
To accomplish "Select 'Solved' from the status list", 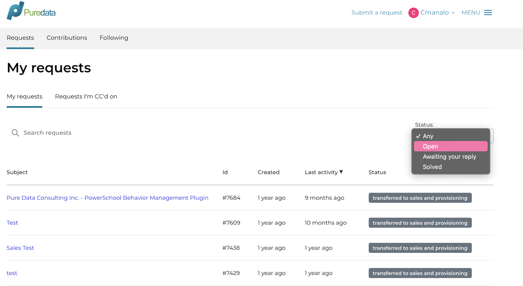I will (432, 167).
